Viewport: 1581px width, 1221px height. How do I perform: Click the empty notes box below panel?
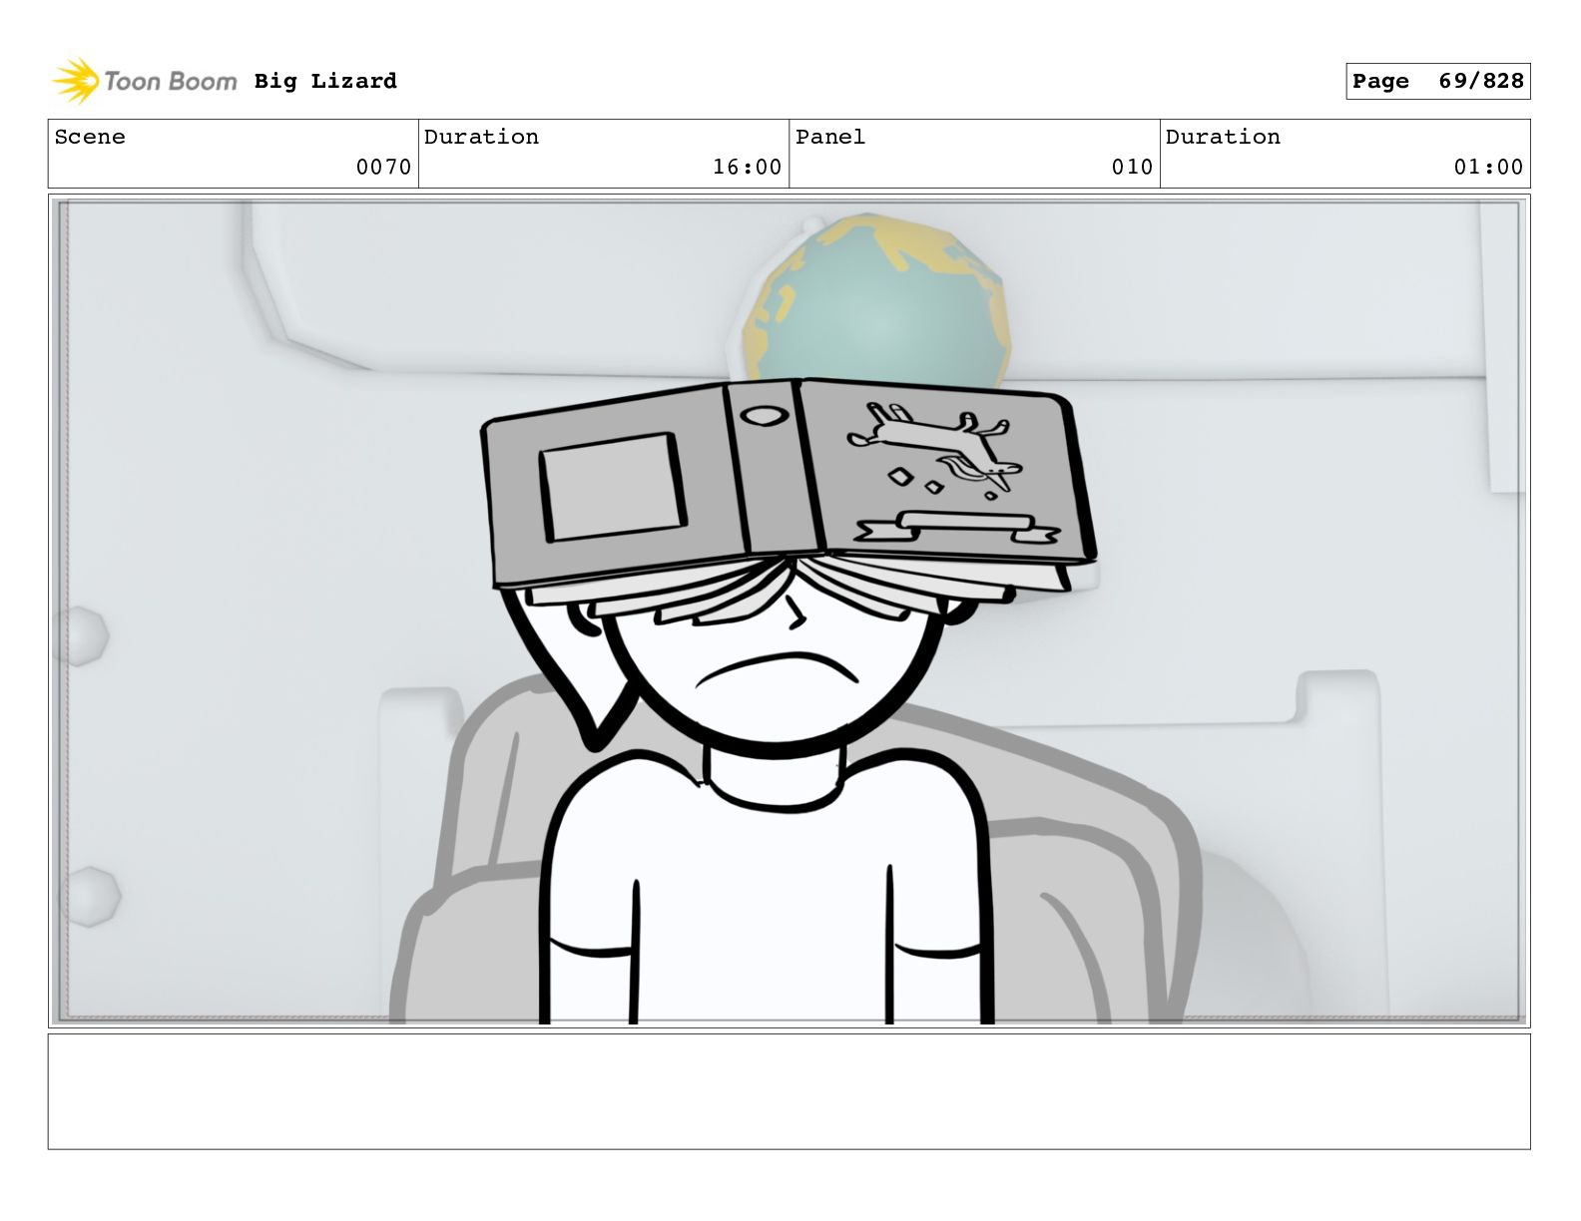pyautogui.click(x=790, y=1091)
